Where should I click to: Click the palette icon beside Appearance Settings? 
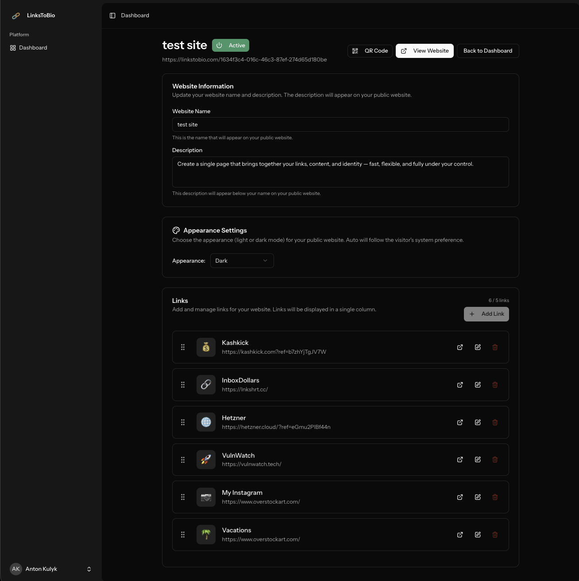(176, 230)
